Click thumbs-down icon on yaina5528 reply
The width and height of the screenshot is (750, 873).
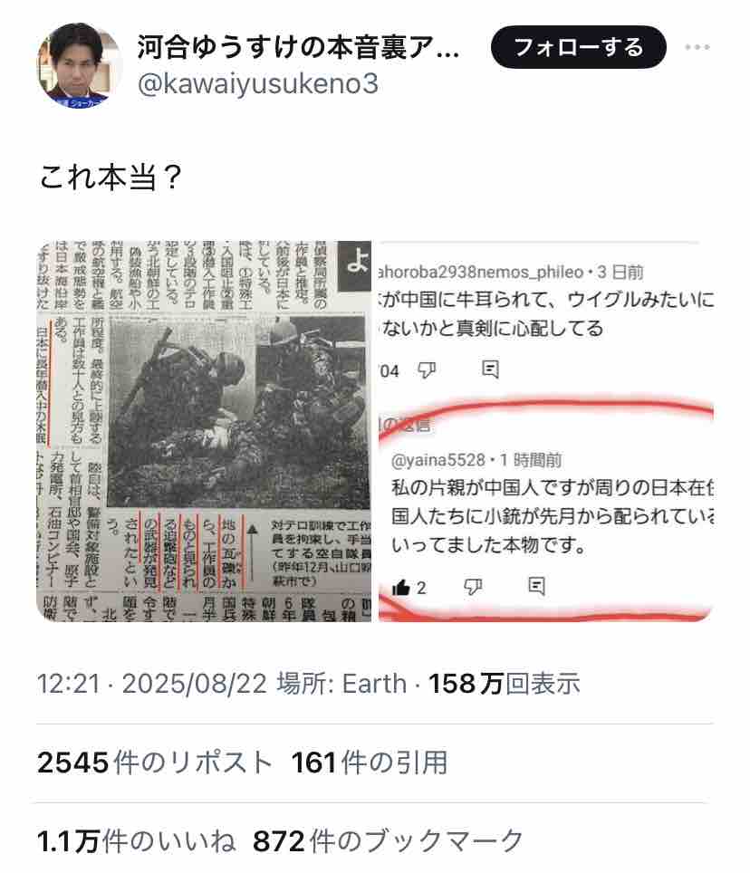coord(473,587)
